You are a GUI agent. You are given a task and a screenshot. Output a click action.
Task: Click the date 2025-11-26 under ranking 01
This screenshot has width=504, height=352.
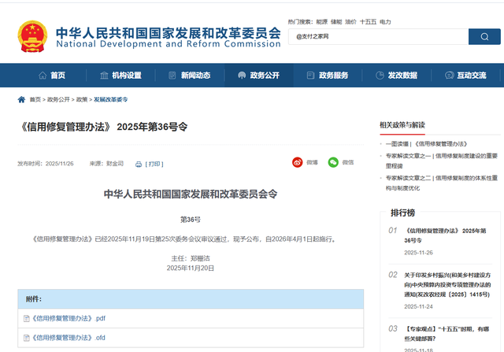[418, 253]
